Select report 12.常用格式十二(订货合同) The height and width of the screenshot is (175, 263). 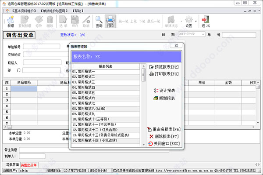click(106, 130)
